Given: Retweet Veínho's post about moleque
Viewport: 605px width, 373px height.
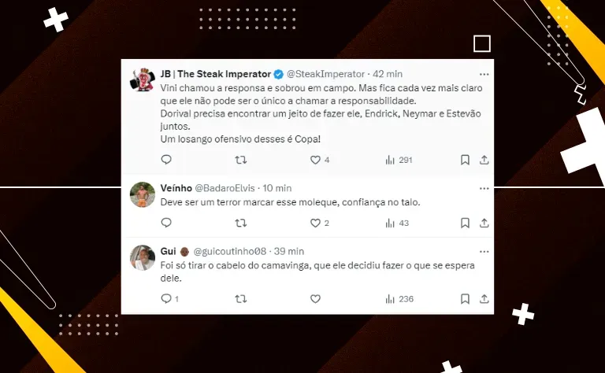Looking at the screenshot, I should [241, 223].
